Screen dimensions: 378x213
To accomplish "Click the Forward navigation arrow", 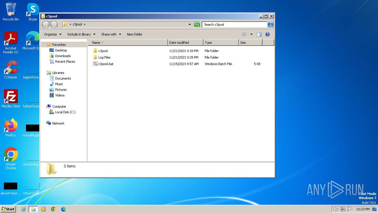I will (54, 25).
